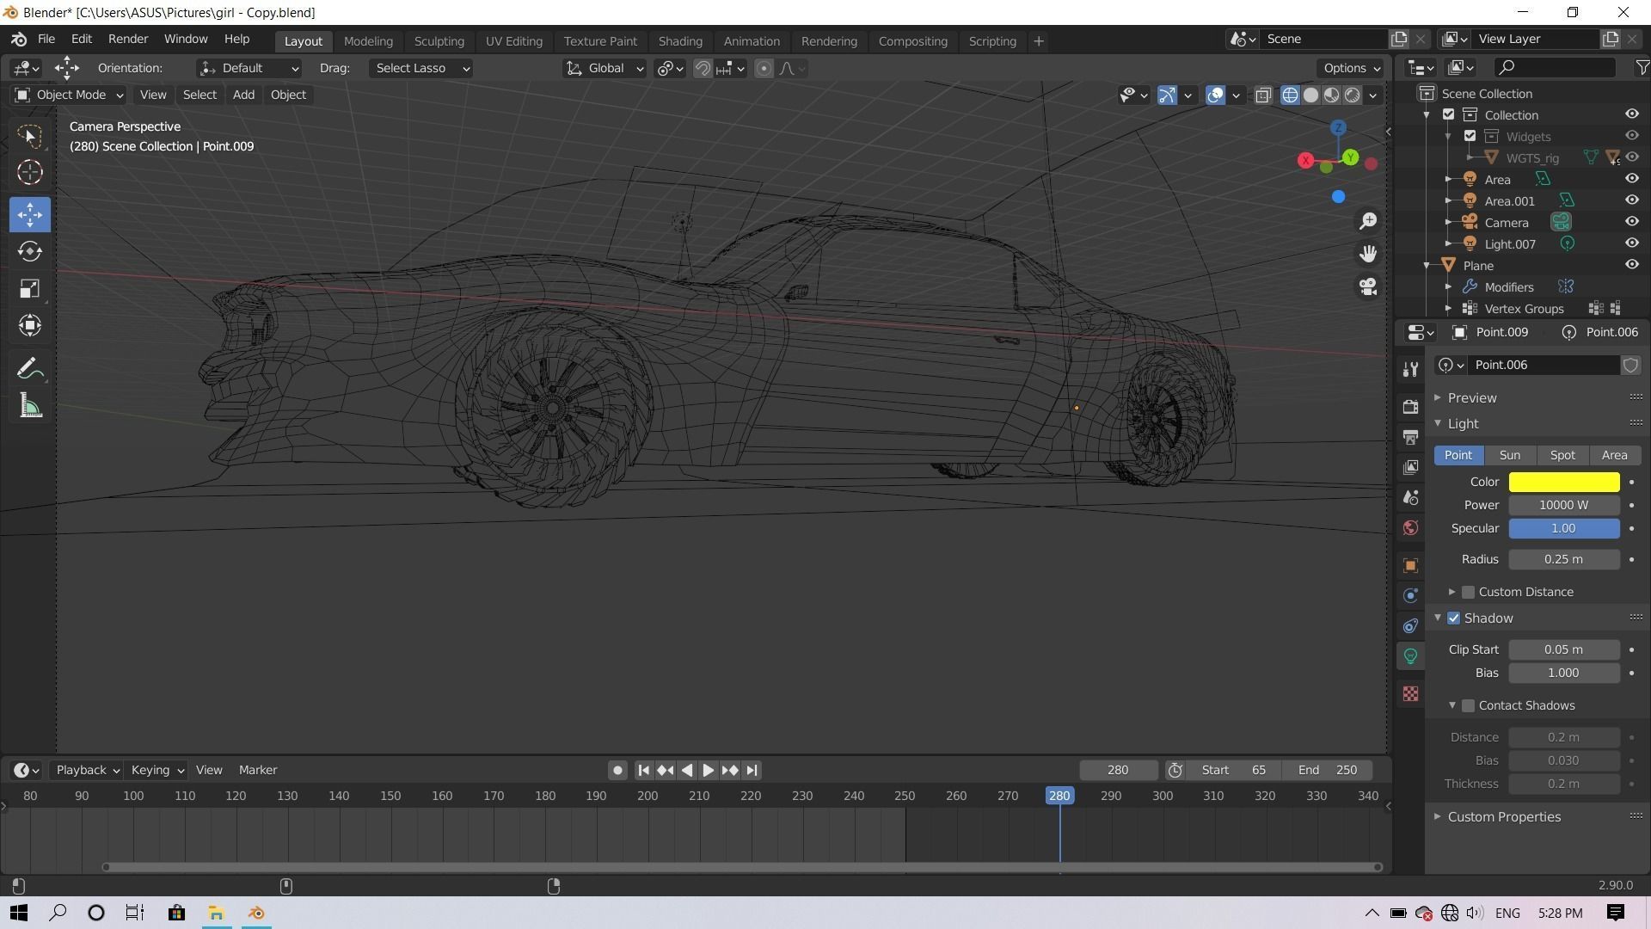Toggle proportional editing
This screenshot has height=929, width=1651.
[764, 69]
